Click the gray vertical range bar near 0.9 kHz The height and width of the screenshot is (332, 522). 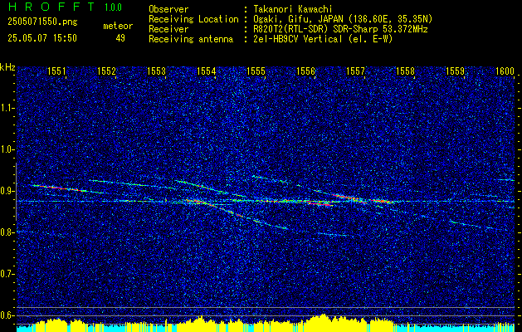[16, 192]
